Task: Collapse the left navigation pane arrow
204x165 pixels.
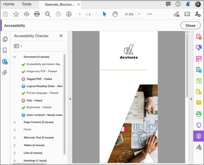Action: pos(70,99)
